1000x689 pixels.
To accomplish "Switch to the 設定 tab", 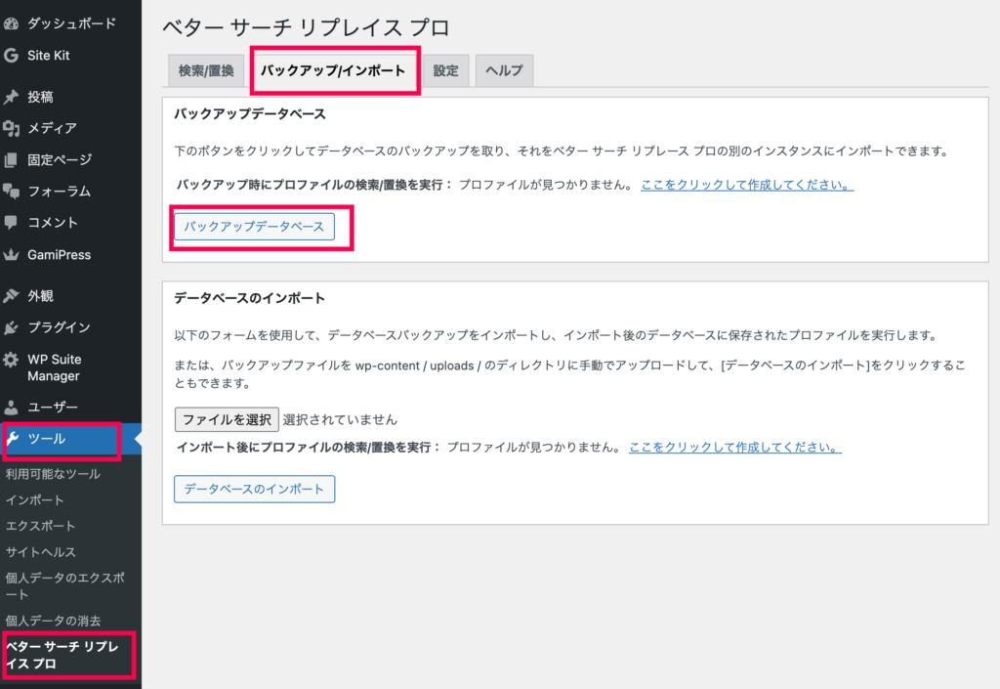I will click(x=445, y=70).
